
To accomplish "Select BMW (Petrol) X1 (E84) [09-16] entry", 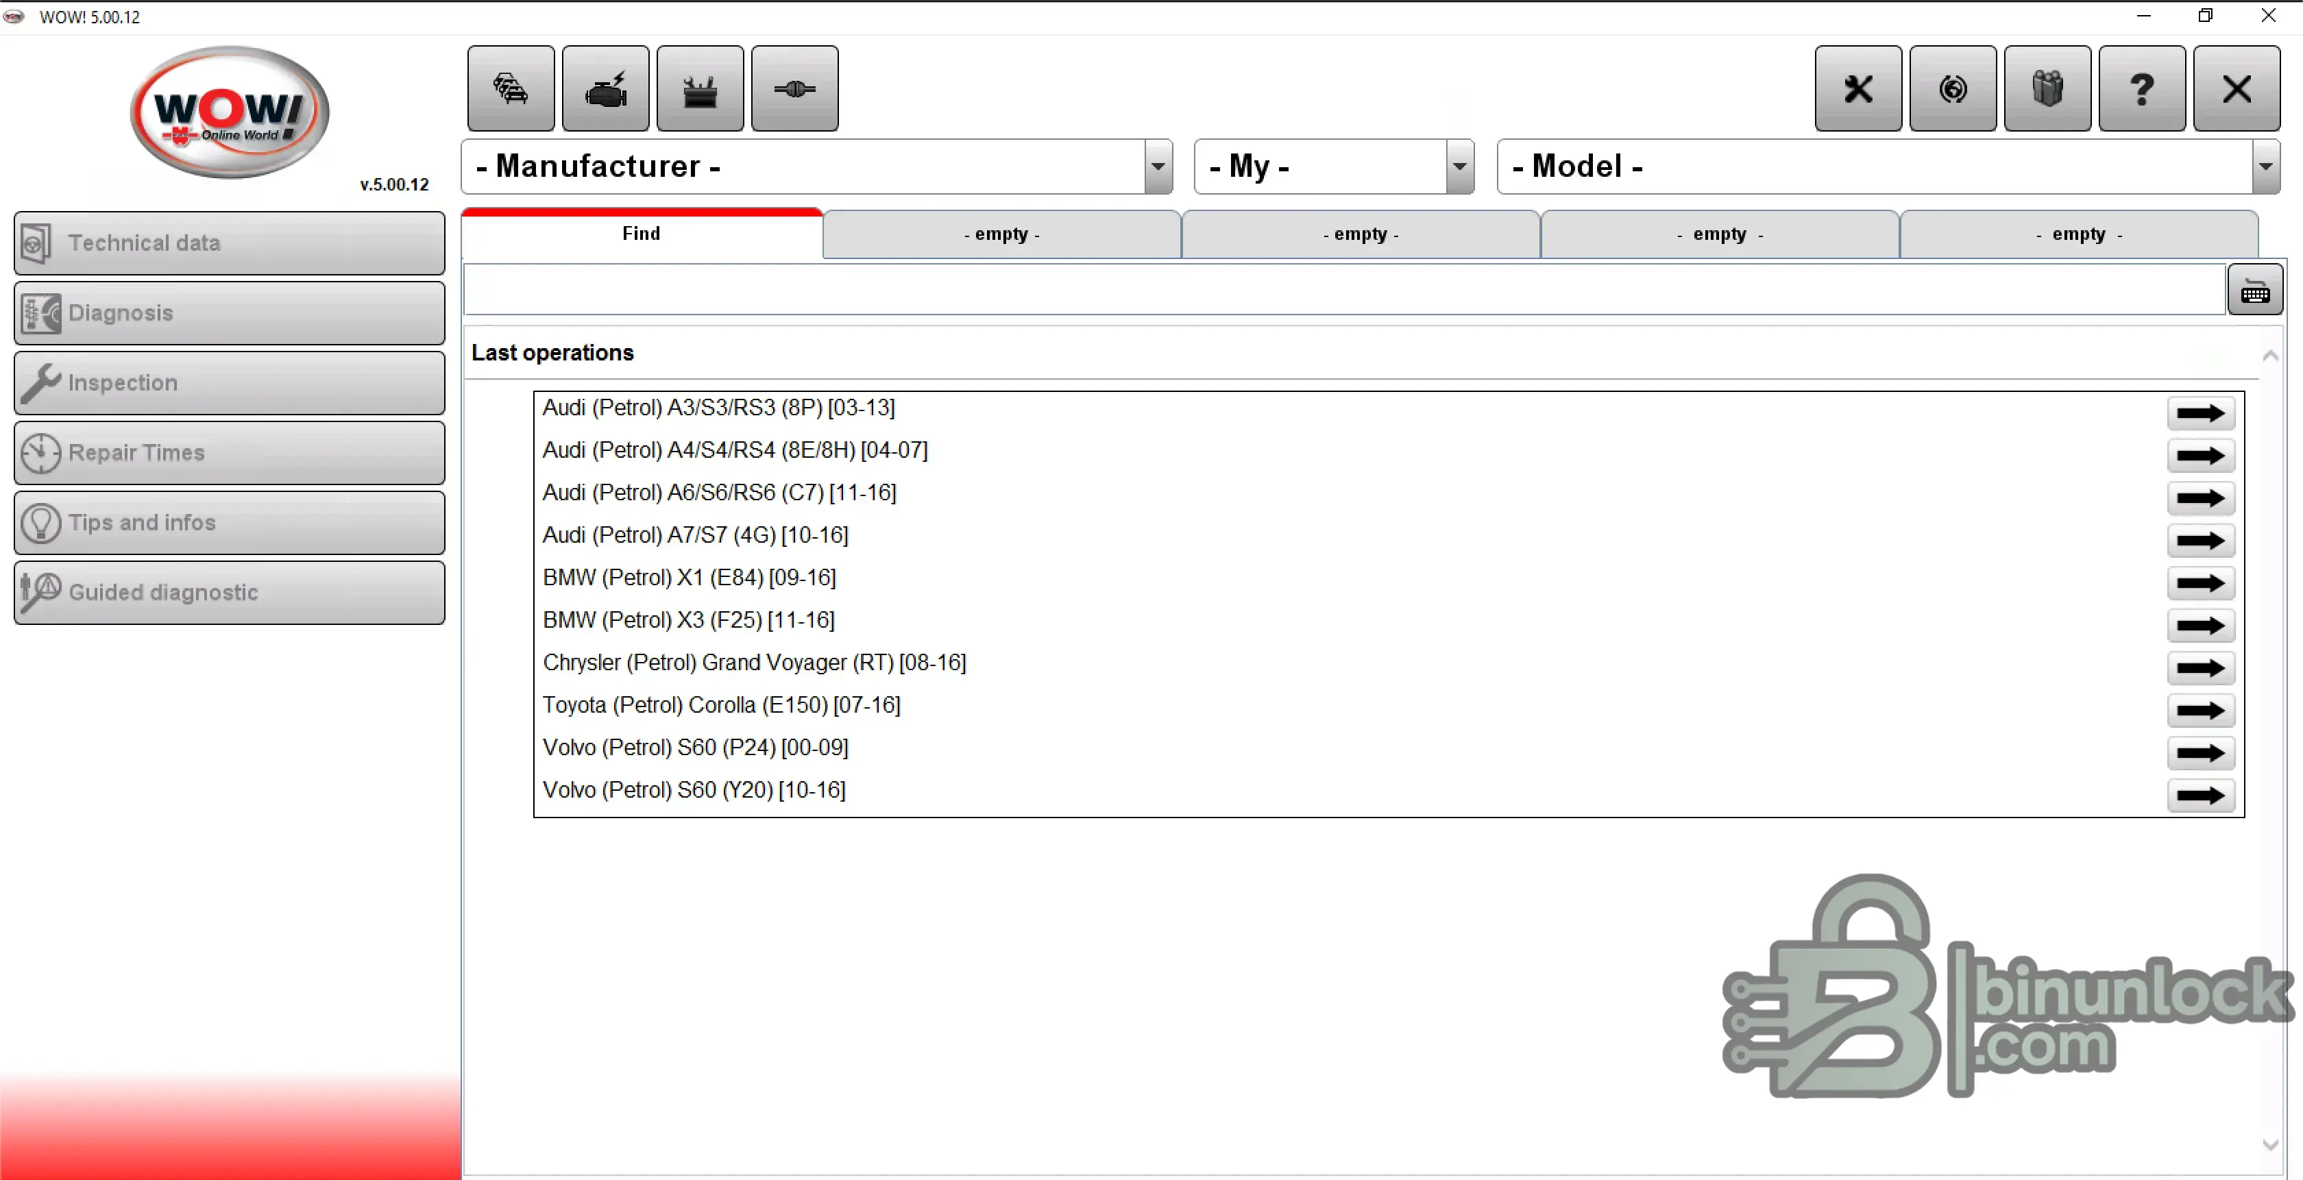I will 690,578.
